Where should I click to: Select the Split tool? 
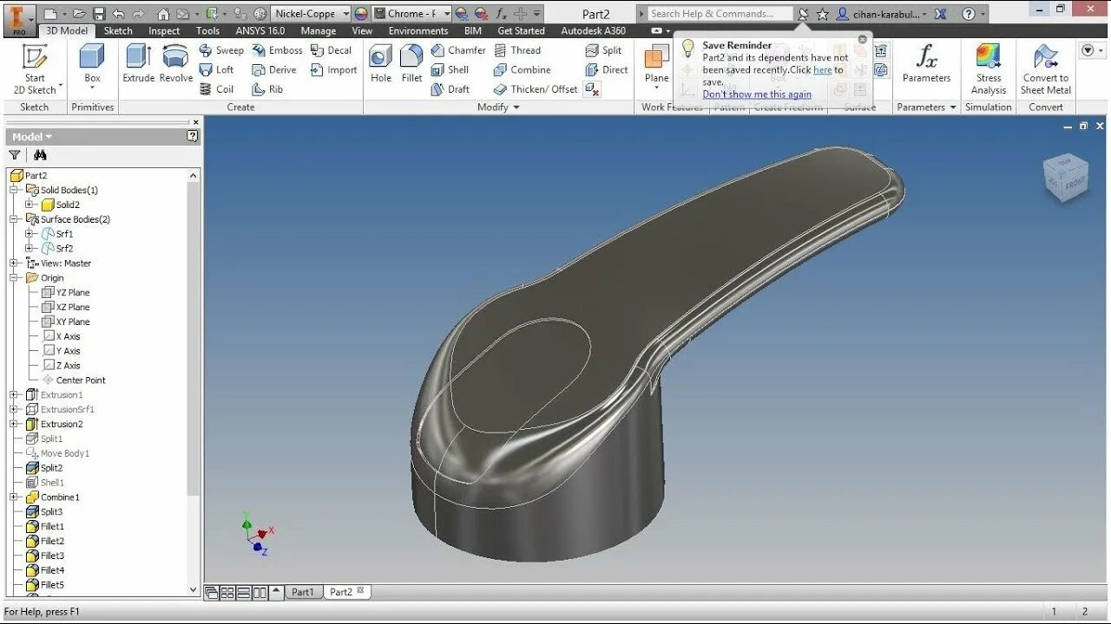(x=603, y=50)
